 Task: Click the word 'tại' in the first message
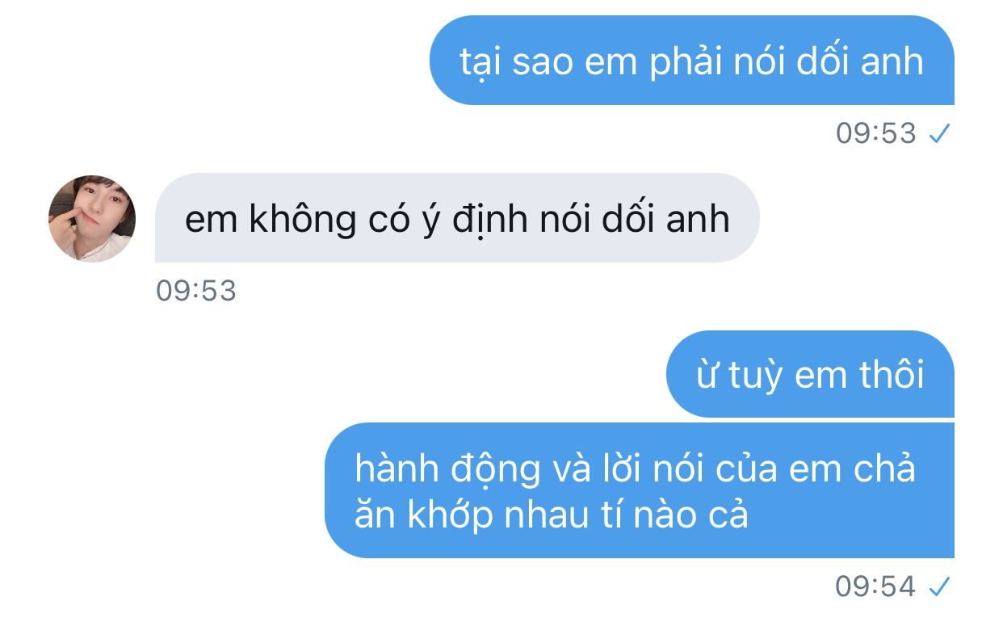pyautogui.click(x=480, y=63)
